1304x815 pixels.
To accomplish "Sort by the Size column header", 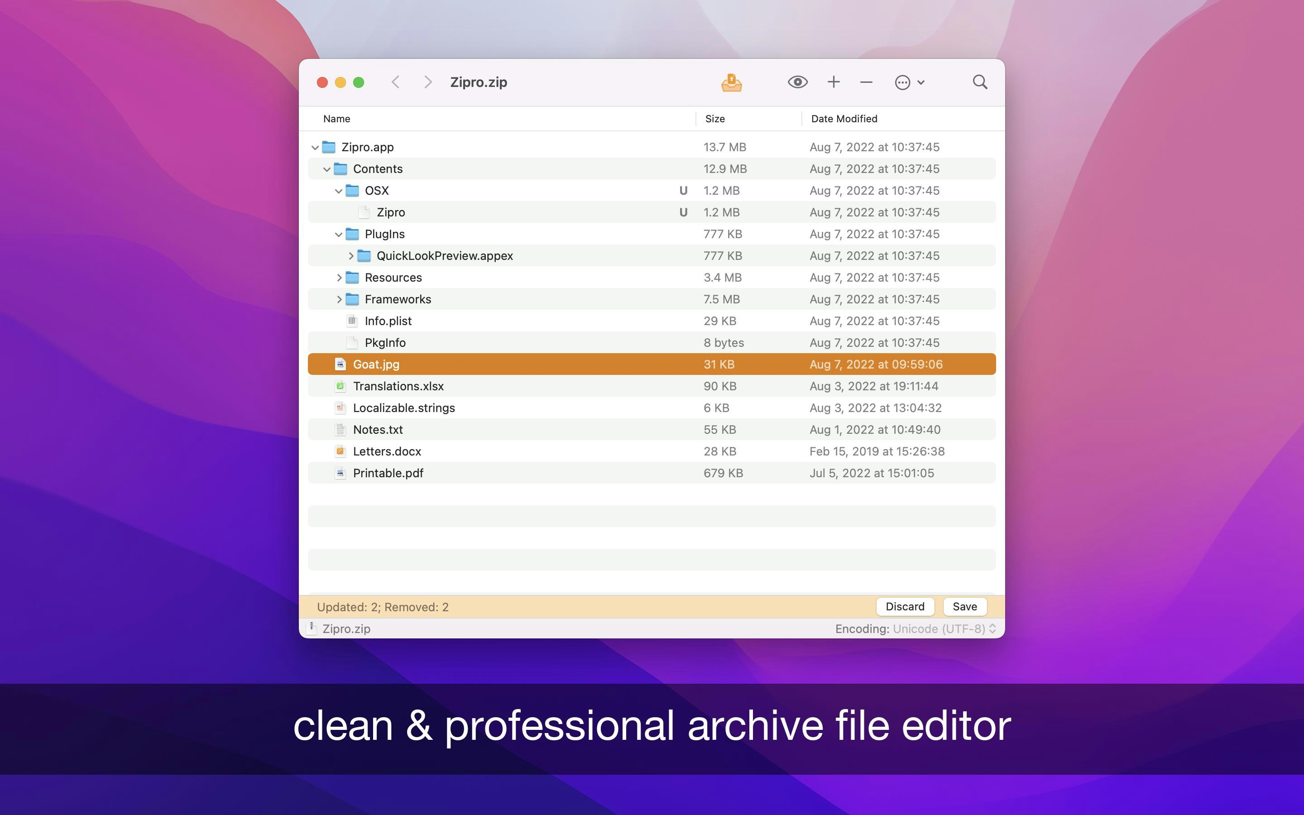I will [714, 119].
